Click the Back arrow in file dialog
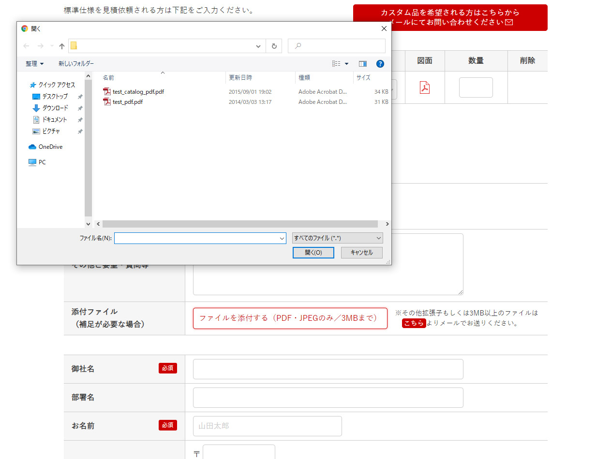The height and width of the screenshot is (459, 611). tap(26, 46)
